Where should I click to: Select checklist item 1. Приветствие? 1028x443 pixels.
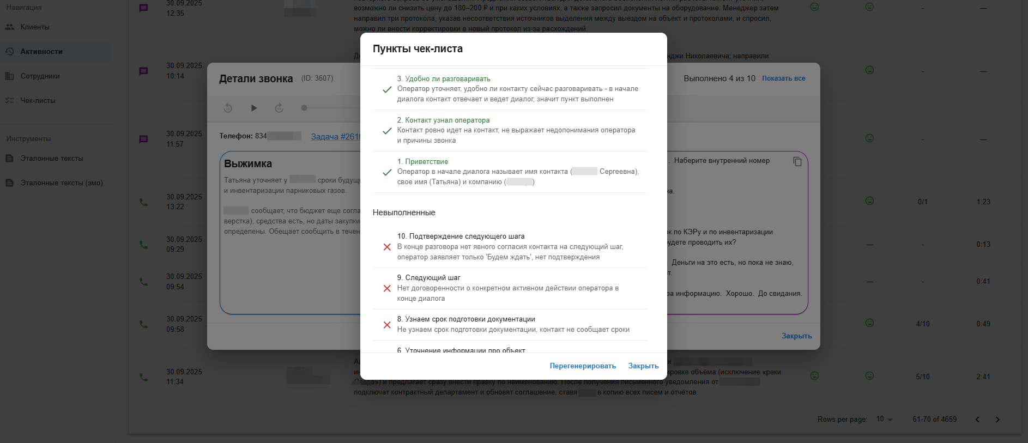(x=422, y=162)
